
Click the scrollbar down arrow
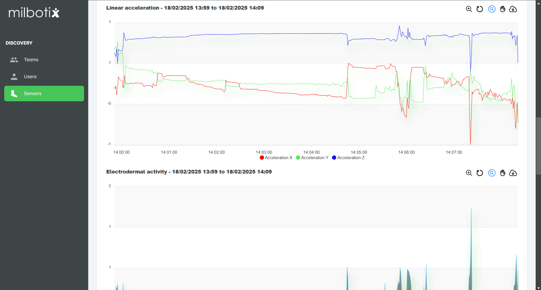pyautogui.click(x=538, y=288)
